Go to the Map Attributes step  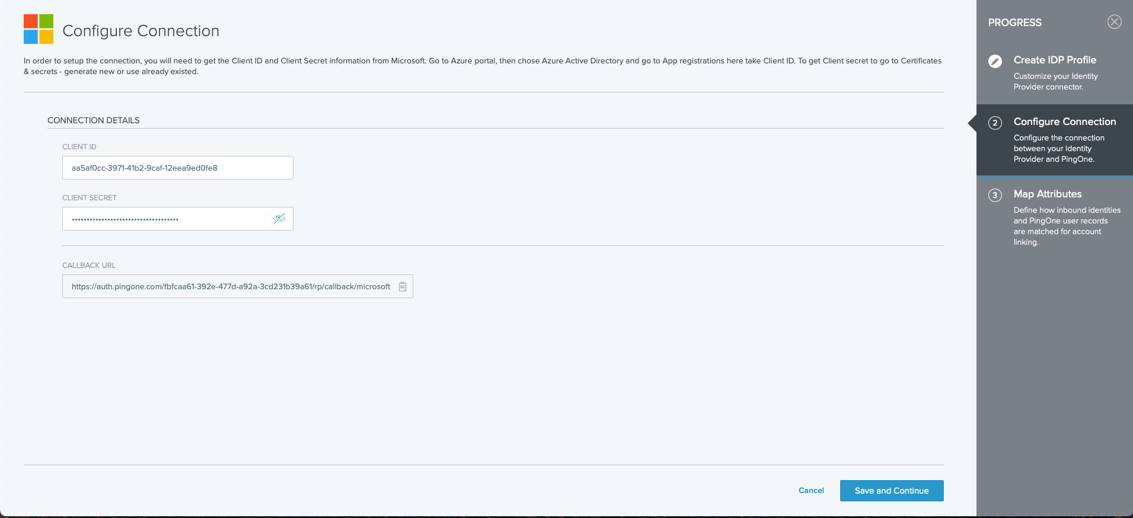click(1047, 194)
